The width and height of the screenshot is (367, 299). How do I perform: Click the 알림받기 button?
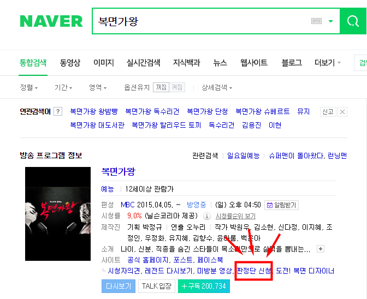click(x=281, y=205)
